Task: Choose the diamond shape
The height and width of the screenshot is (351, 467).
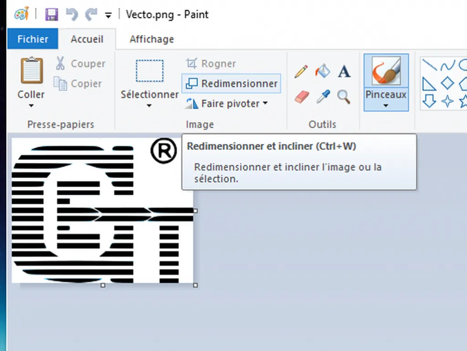Action: pos(447,83)
